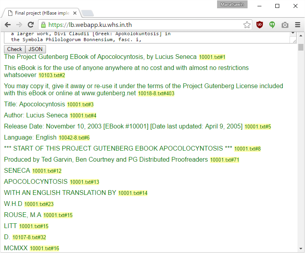Click the textarea resize grip handle
Screen dimensions: 305x253
(294, 41)
